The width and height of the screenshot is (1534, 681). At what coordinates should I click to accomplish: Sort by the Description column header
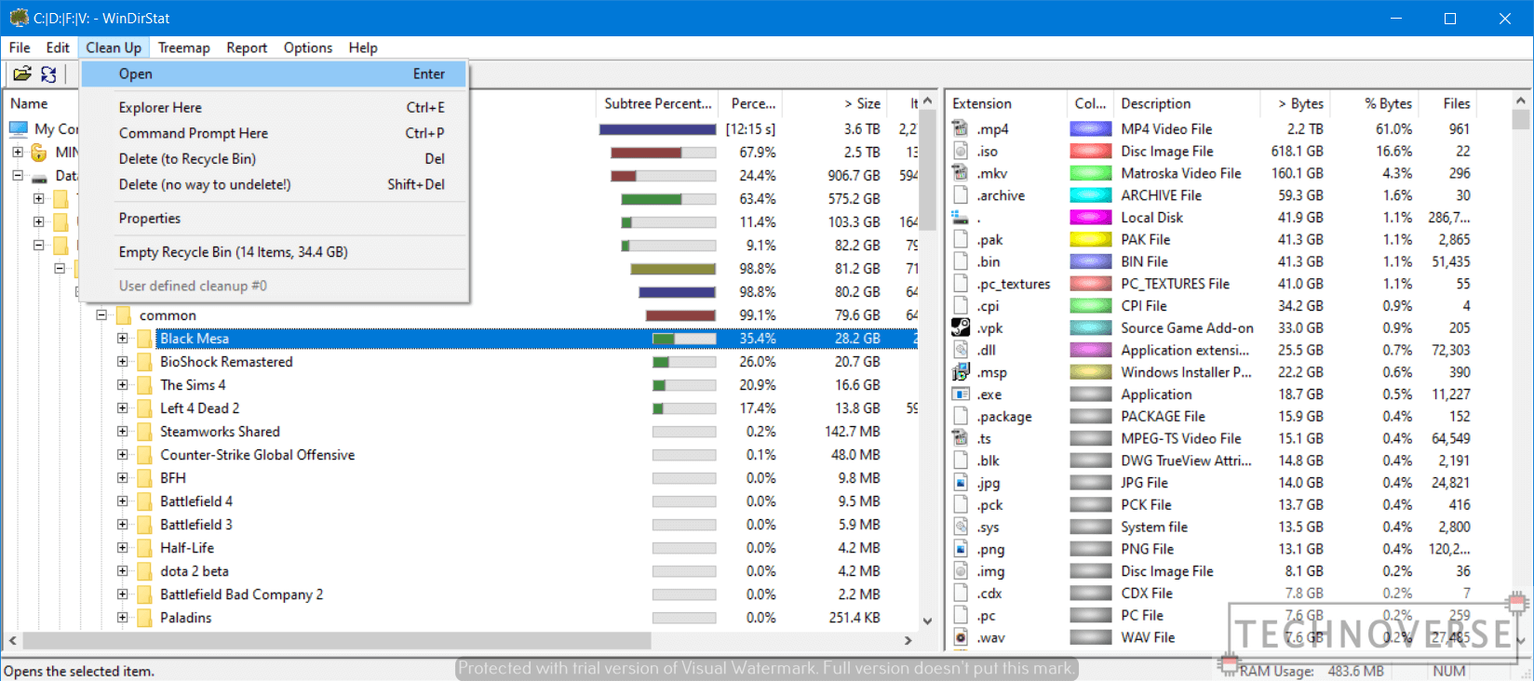click(1187, 103)
